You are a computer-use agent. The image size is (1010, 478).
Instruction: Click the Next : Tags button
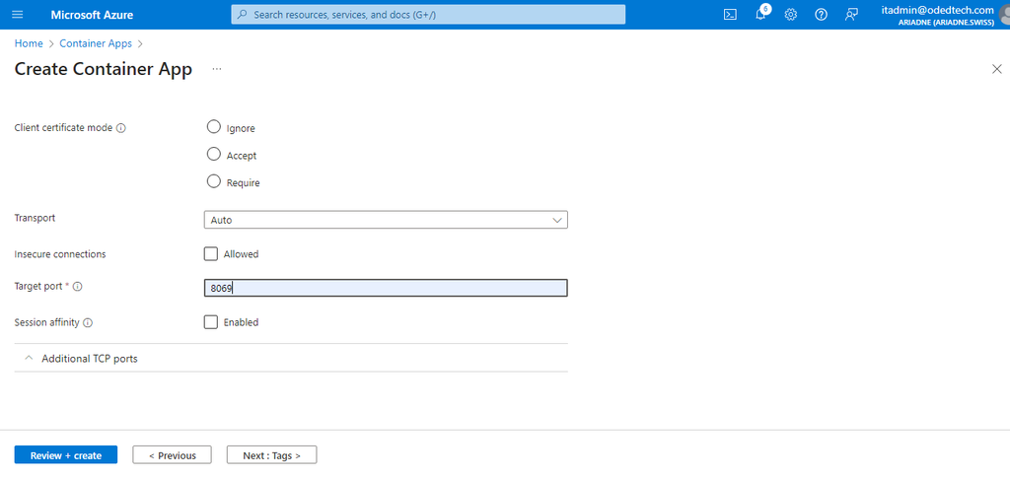pos(271,455)
